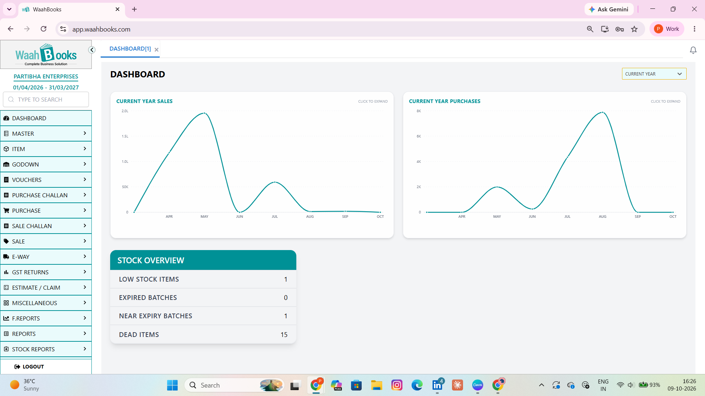The height and width of the screenshot is (396, 705).
Task: Bookmark this page with the star icon
Action: (634, 29)
